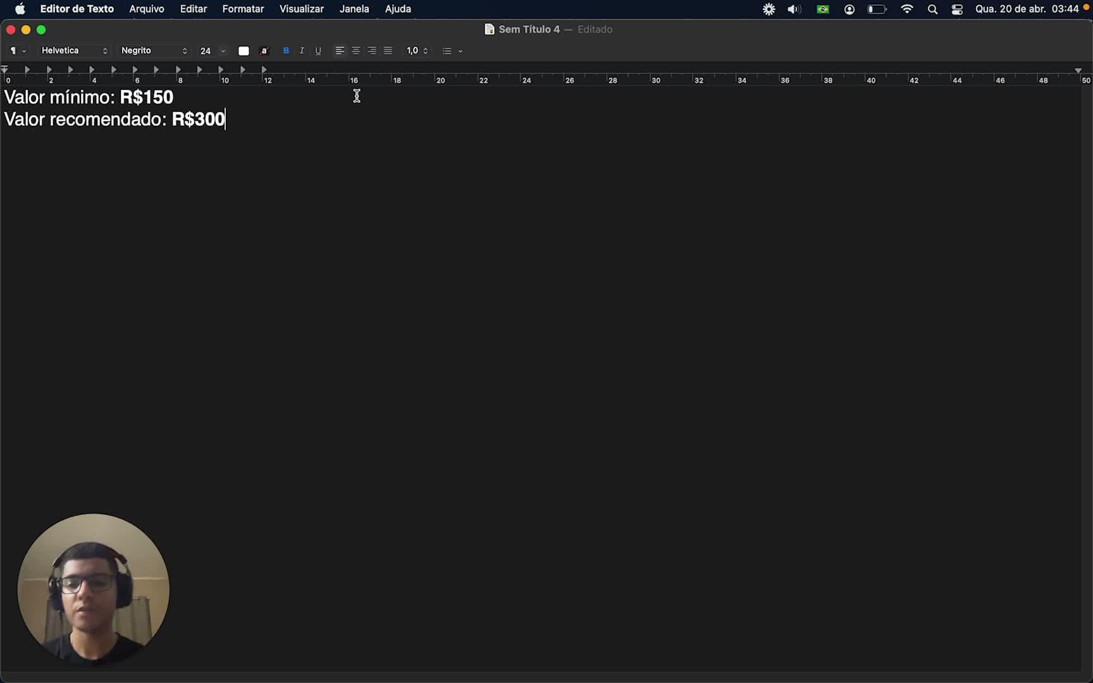This screenshot has height=683, width=1093.
Task: Open the paragraph styles dropdown
Action: (17, 51)
